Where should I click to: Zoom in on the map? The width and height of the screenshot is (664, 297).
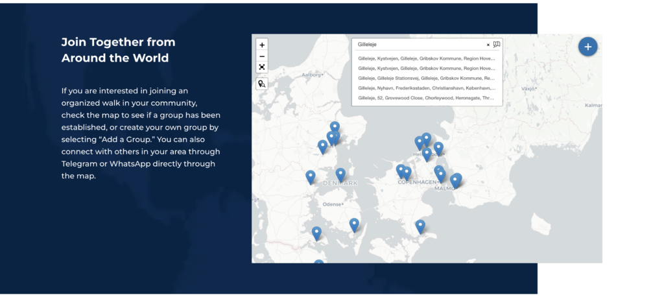[262, 45]
